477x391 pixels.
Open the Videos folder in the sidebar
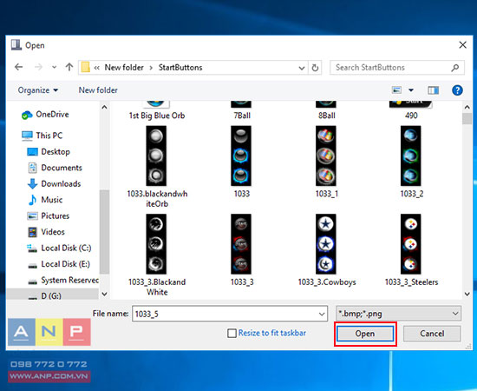(x=46, y=232)
